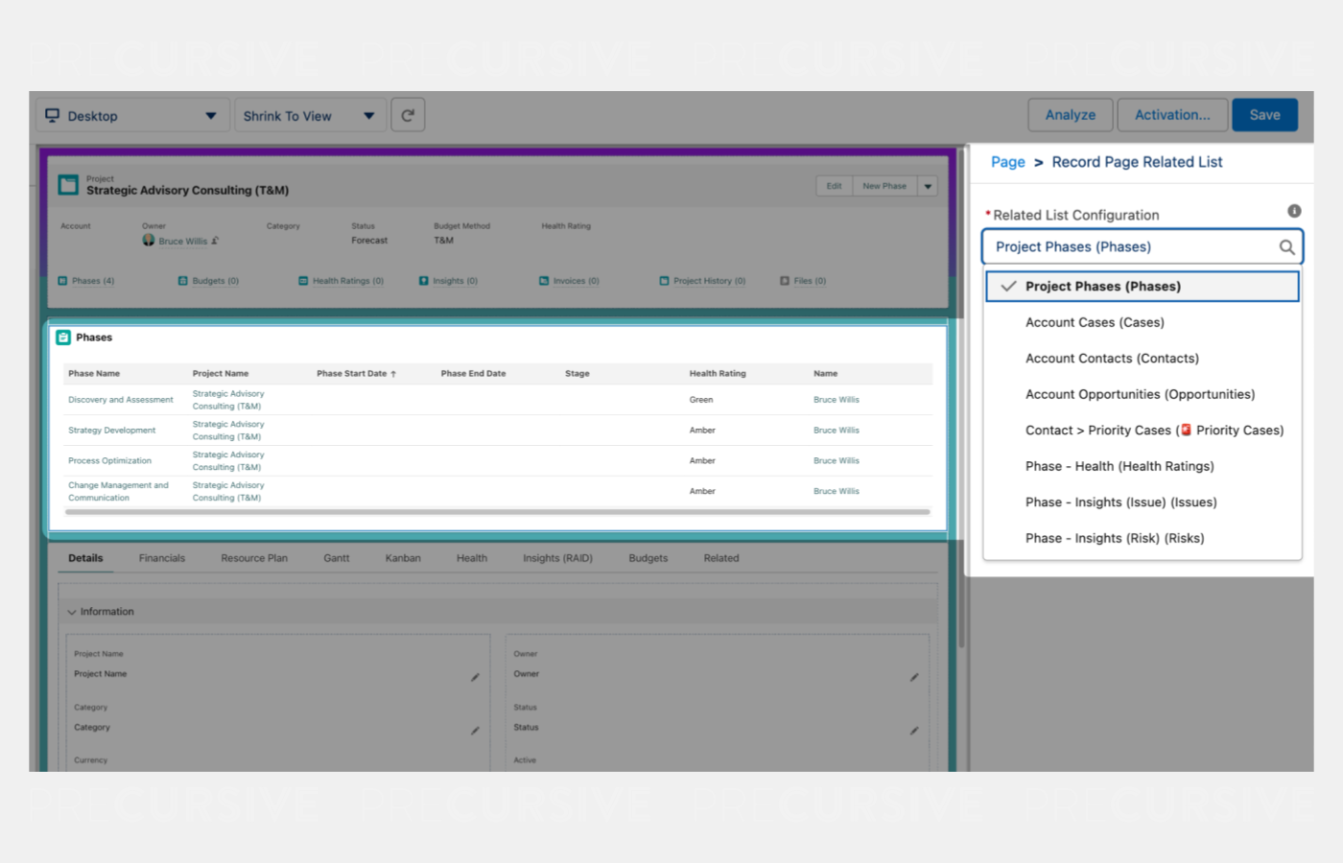Click the change owner icon next to Bruce Willis

tap(215, 241)
